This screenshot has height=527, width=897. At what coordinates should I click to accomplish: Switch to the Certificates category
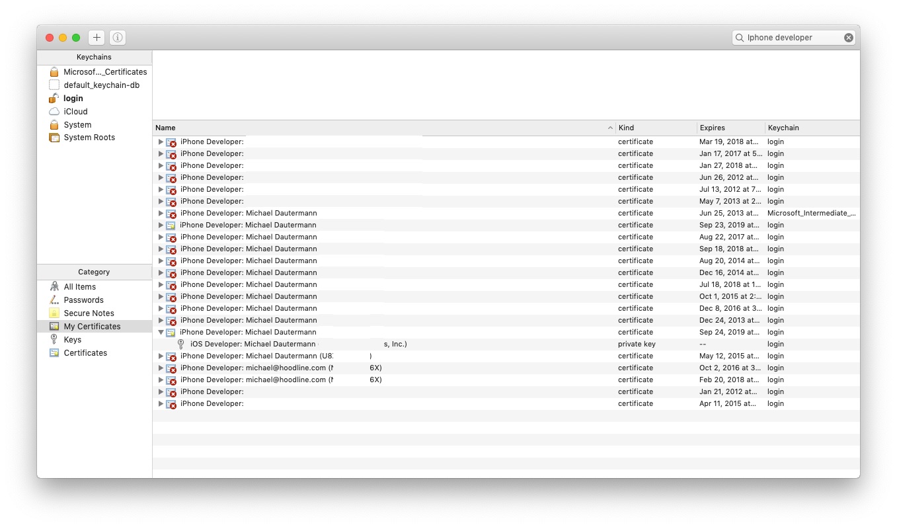click(x=86, y=352)
